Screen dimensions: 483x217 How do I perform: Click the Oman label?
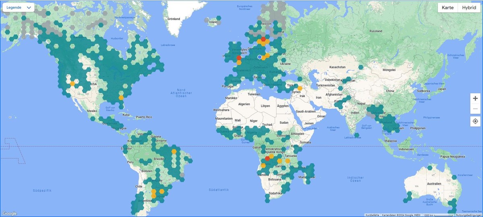(321, 116)
